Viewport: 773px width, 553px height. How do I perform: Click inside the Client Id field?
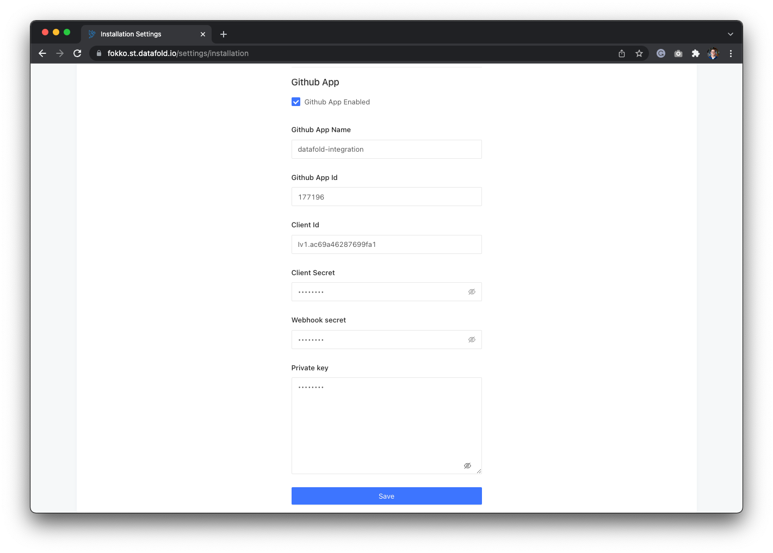tap(386, 244)
